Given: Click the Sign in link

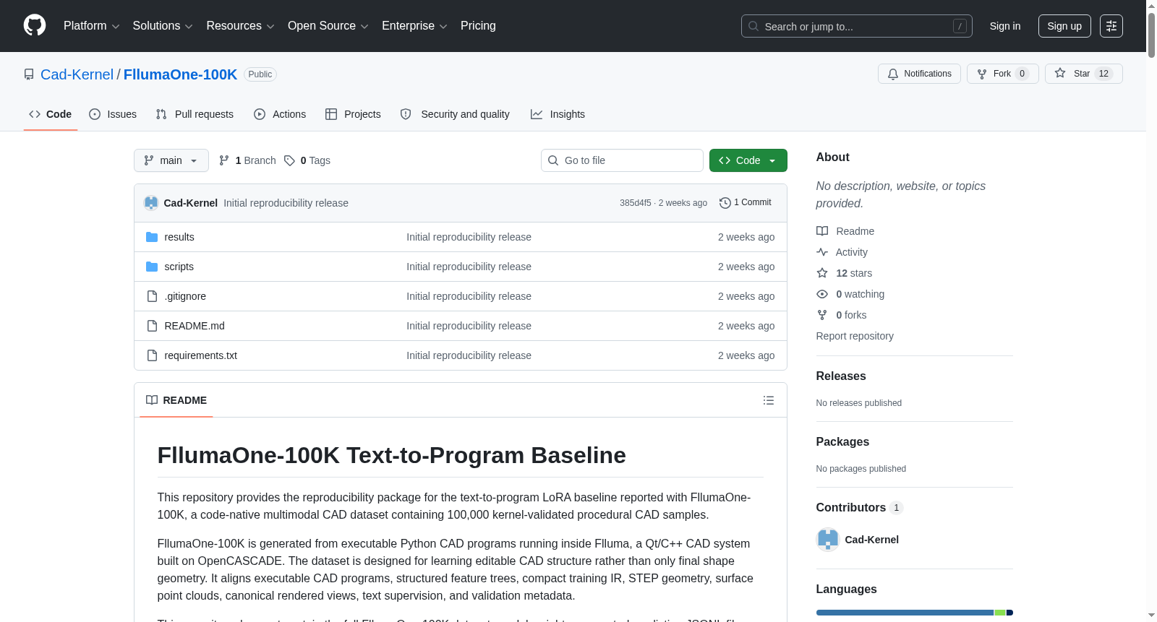Looking at the screenshot, I should click(x=1005, y=26).
